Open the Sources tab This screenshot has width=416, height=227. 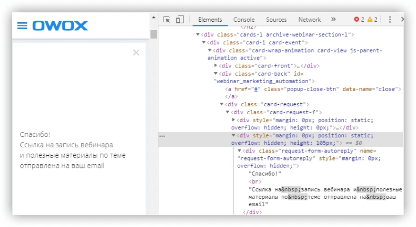(276, 20)
